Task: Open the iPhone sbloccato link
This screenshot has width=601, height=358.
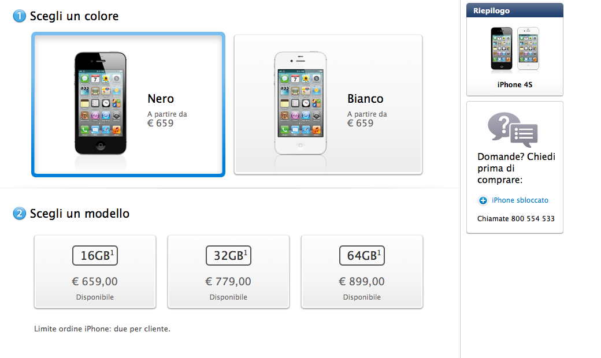Action: pos(520,200)
